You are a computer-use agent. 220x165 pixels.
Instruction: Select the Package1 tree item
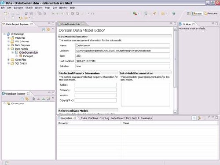point(28,56)
